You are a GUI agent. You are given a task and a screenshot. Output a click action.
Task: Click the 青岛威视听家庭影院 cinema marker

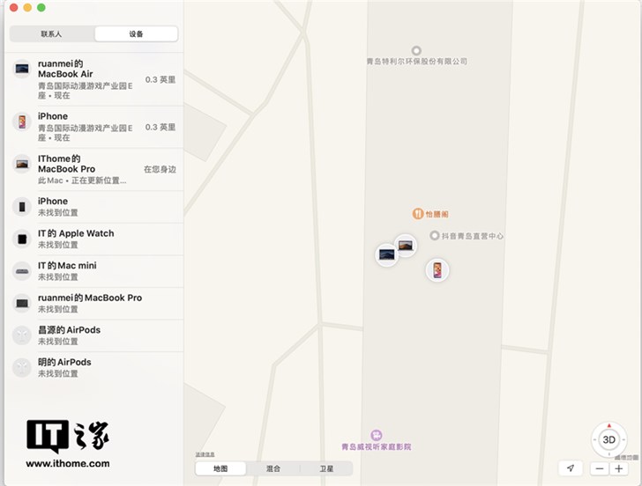click(377, 435)
